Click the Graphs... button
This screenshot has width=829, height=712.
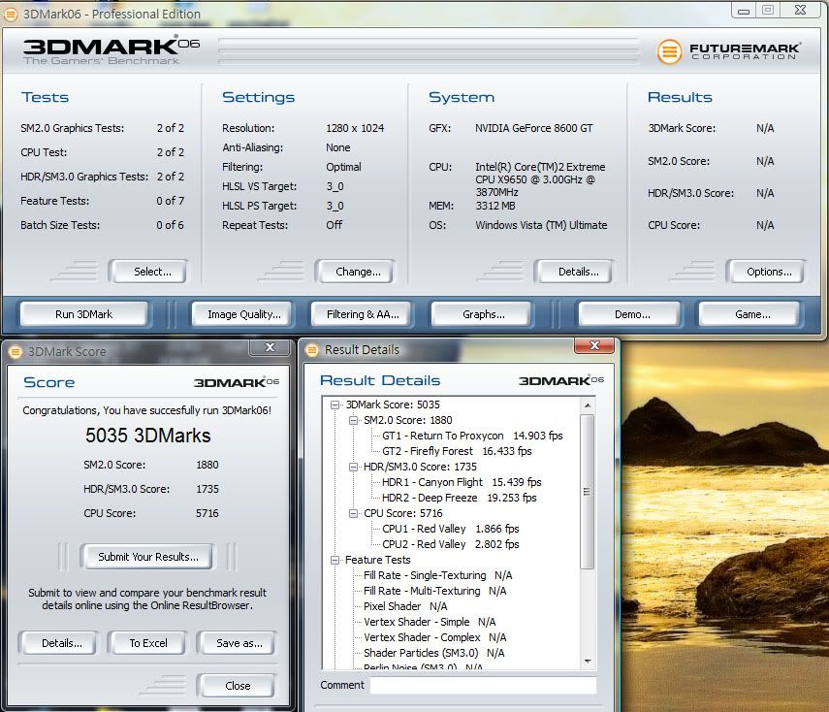(482, 314)
